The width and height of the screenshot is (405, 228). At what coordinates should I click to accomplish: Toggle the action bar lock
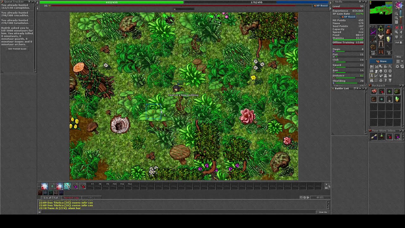[329, 186]
